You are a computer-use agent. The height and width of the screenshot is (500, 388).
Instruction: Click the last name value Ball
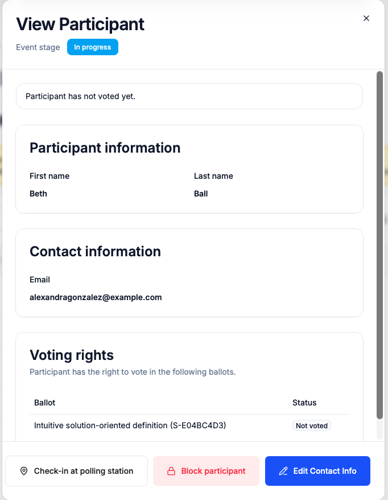click(x=201, y=194)
